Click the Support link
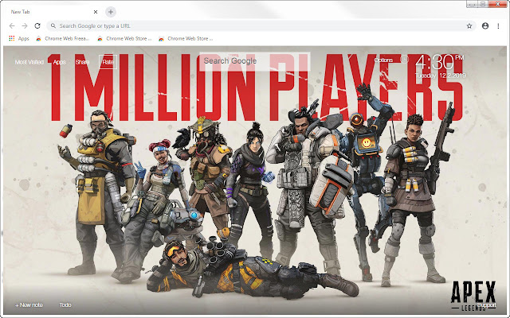Image resolution: width=510 pixels, height=318 pixels. tap(487, 305)
